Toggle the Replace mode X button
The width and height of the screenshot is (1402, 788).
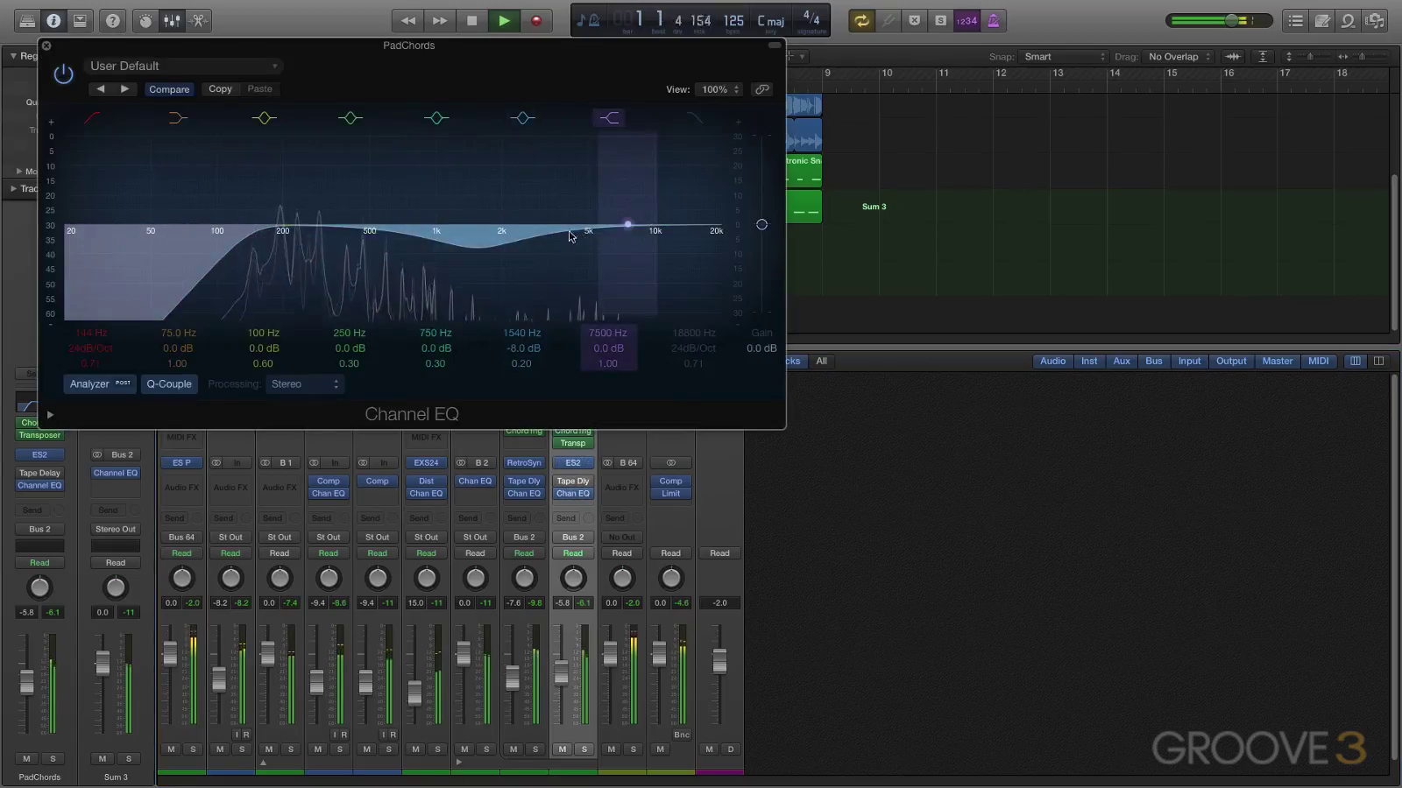pyautogui.click(x=914, y=20)
